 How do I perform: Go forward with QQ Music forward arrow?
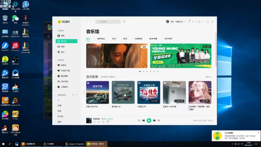tap(91, 22)
